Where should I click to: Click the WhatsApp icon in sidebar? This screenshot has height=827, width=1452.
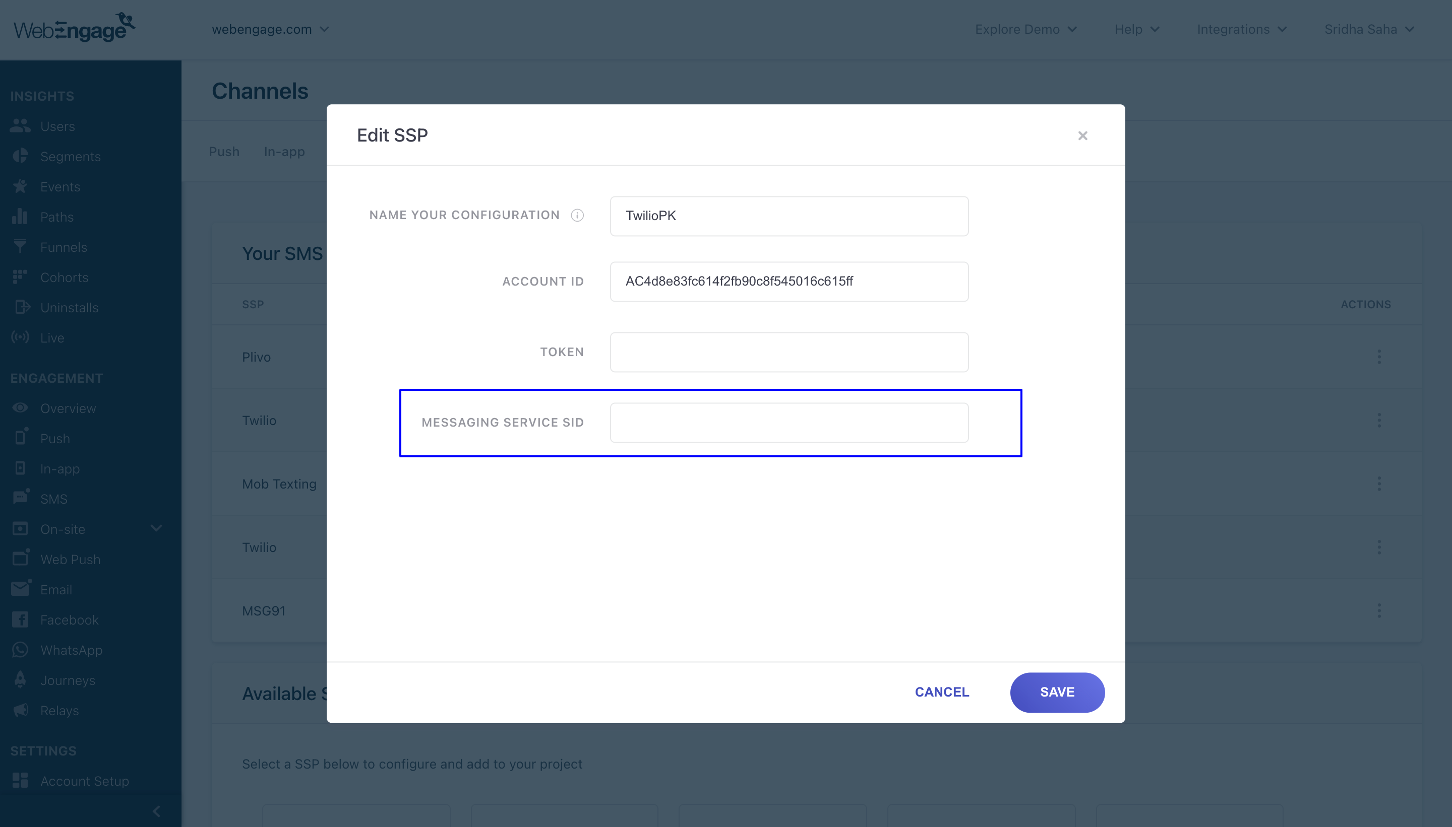[x=20, y=650]
